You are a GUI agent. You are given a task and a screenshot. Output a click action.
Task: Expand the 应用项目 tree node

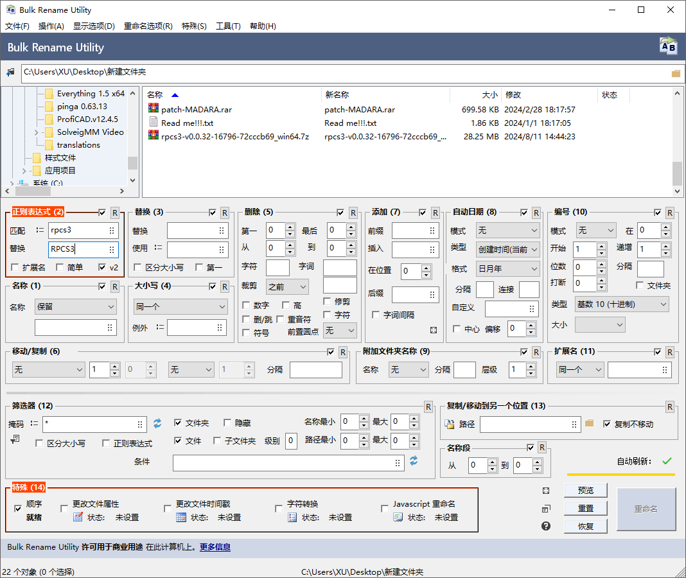(x=24, y=171)
